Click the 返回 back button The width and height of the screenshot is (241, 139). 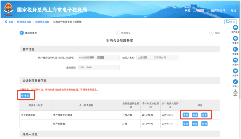pyautogui.click(x=230, y=22)
